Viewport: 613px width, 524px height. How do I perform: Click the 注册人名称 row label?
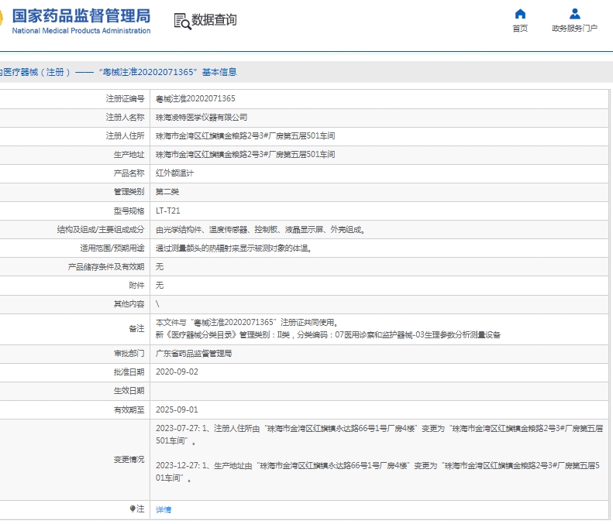pyautogui.click(x=125, y=118)
